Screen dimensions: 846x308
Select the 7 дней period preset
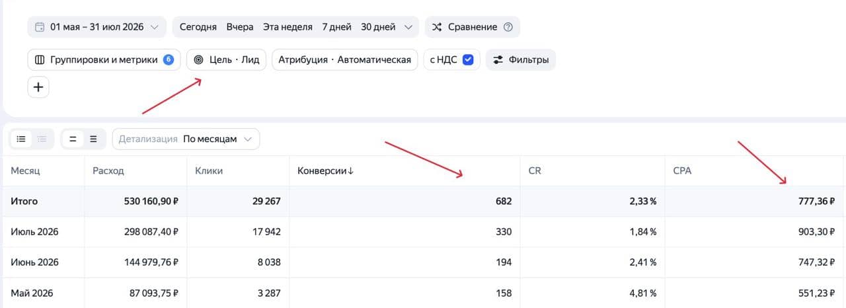tap(336, 27)
